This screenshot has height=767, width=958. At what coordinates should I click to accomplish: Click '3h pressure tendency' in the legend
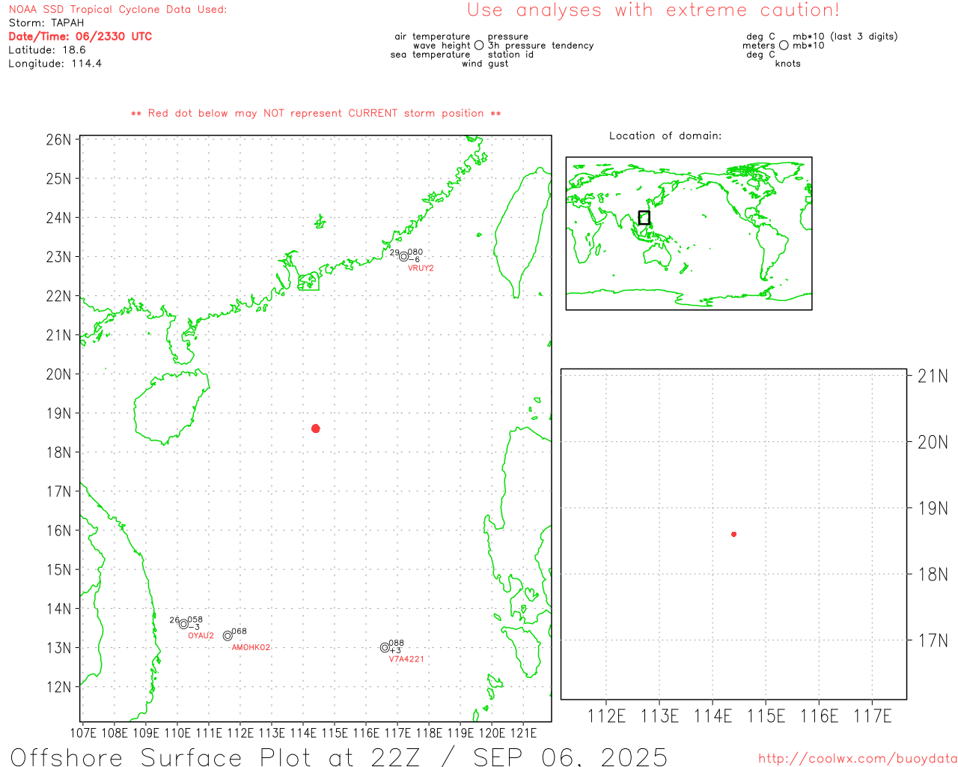(541, 46)
